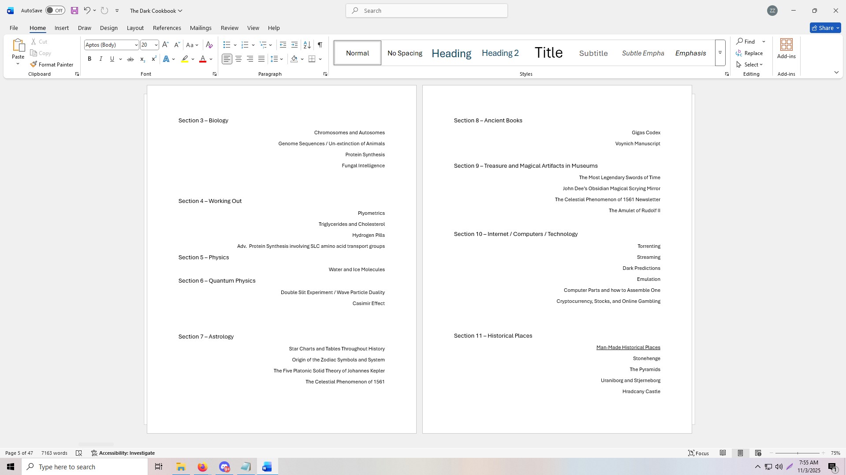Go to the References tab
Image resolution: width=846 pixels, height=475 pixels.
167,28
